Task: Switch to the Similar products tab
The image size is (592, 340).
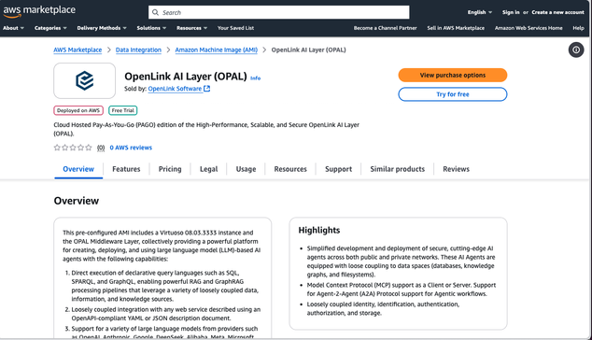Action: pyautogui.click(x=397, y=169)
